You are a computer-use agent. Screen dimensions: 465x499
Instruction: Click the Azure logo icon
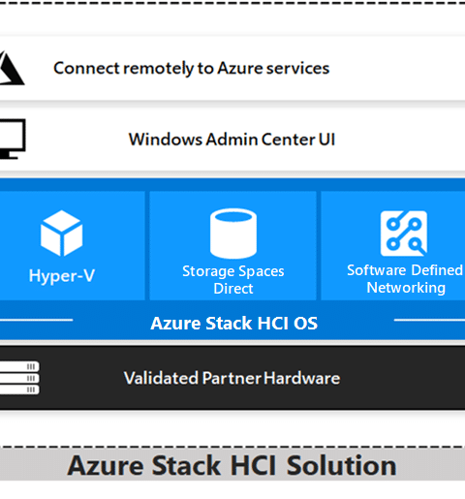point(12,68)
